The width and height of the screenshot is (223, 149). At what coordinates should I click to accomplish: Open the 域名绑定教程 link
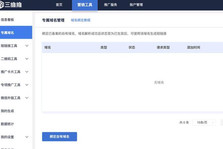pos(81,20)
